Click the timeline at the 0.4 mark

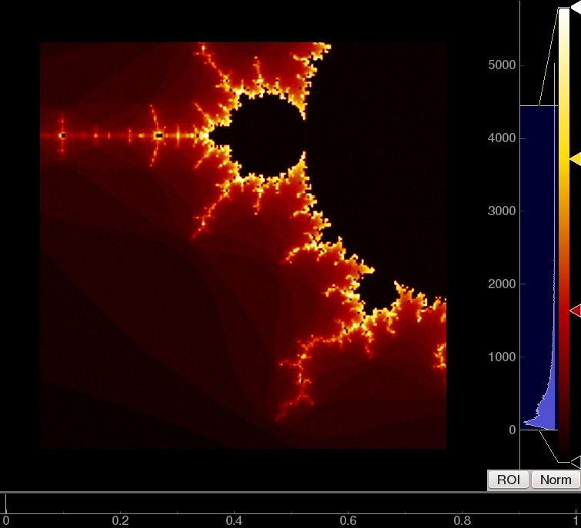pos(234,513)
